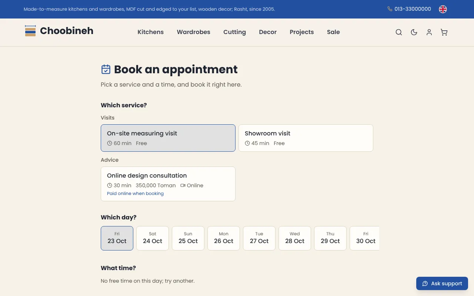Choose Sun 25 Oct as the day
474x296 pixels.
click(188, 238)
